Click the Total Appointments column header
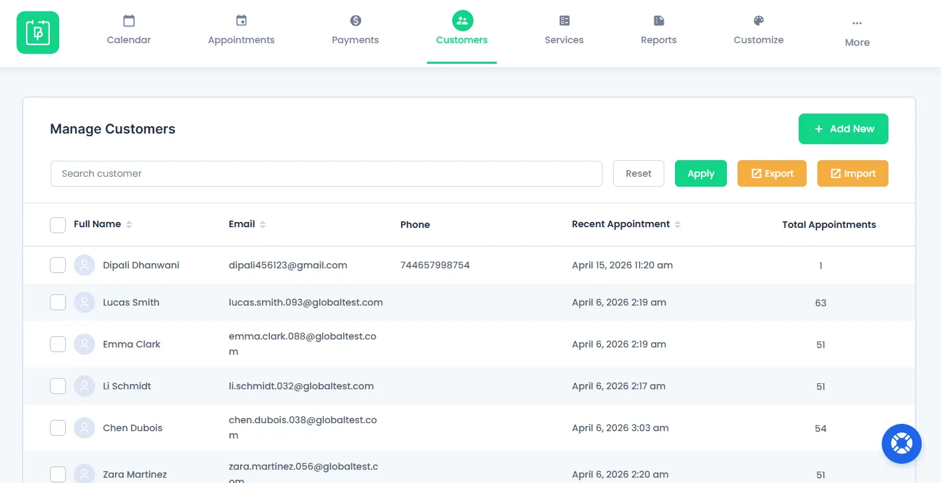The height and width of the screenshot is (483, 941). [829, 225]
